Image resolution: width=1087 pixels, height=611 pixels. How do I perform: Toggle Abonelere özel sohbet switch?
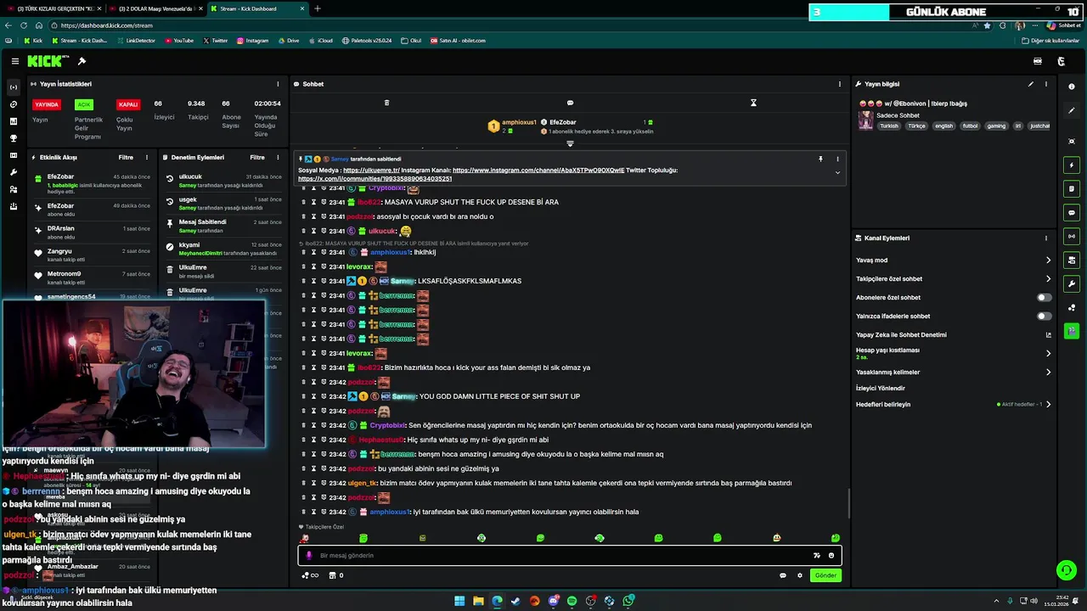coord(1044,297)
